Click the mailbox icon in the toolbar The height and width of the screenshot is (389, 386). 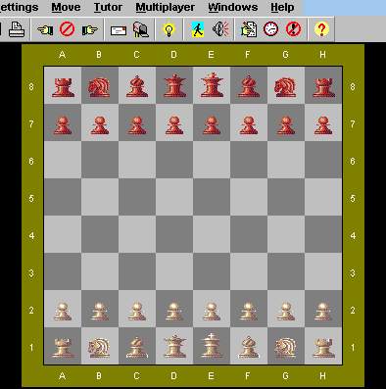[x=141, y=29]
